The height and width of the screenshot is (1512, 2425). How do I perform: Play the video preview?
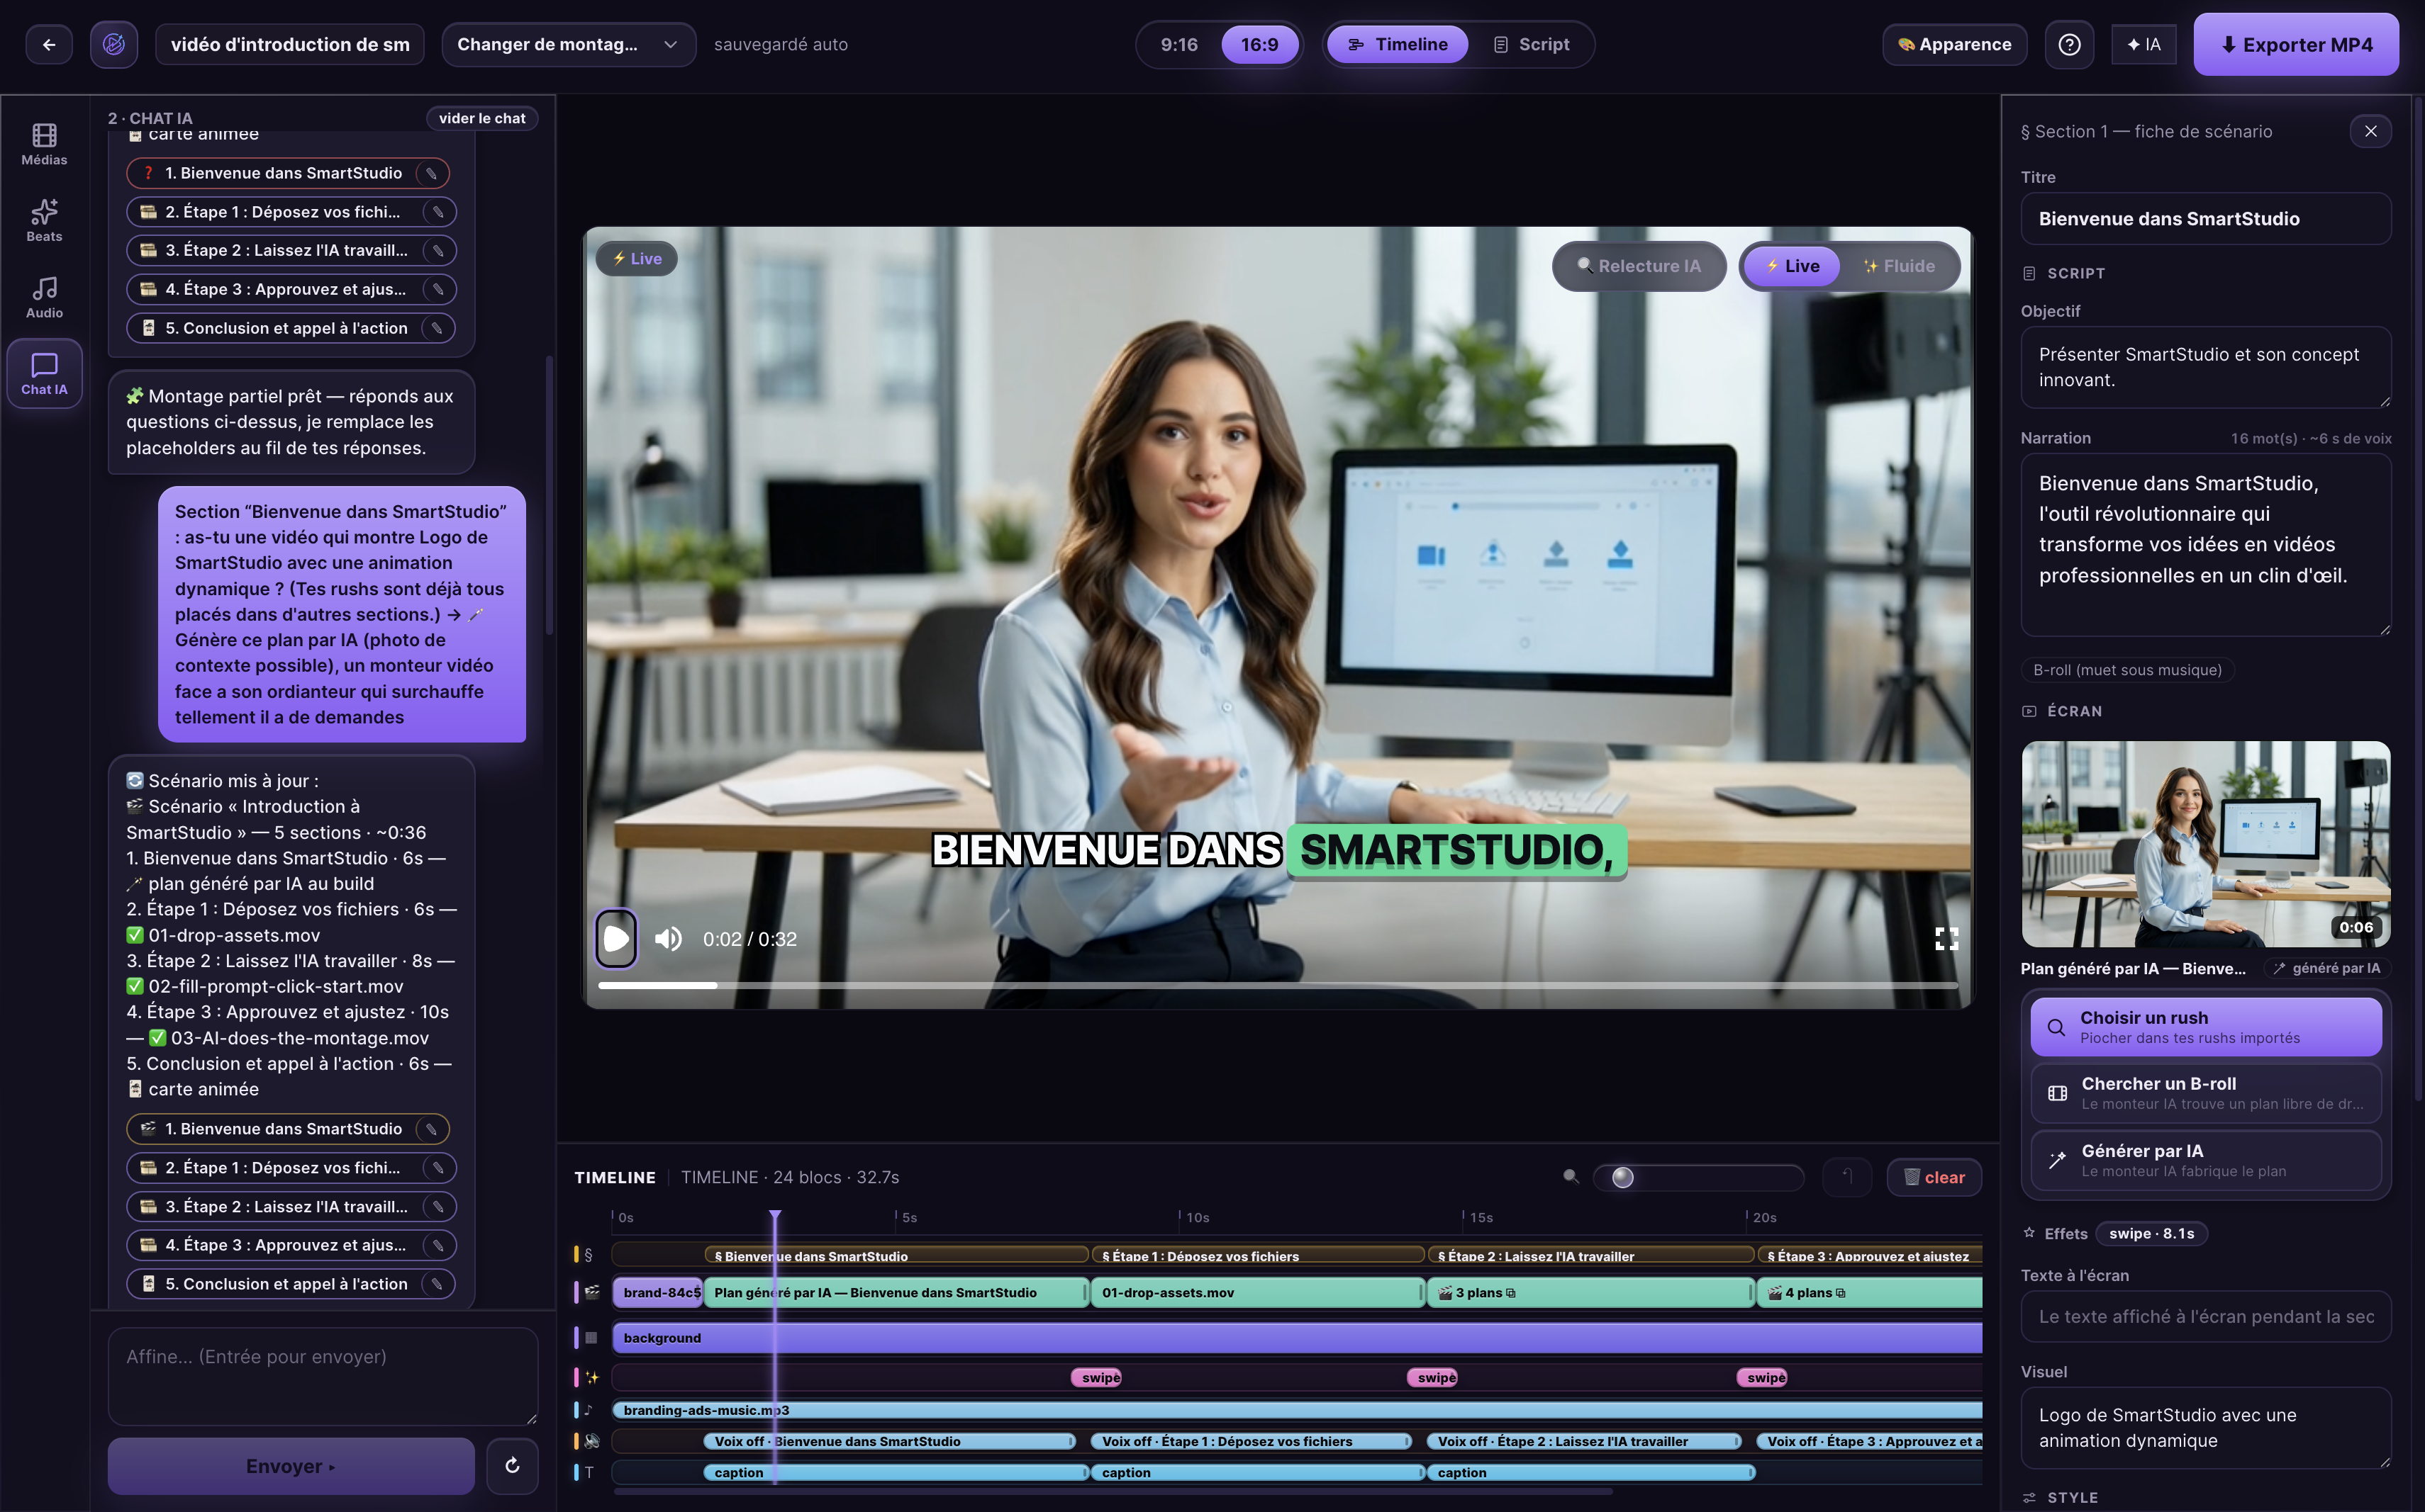pos(616,938)
